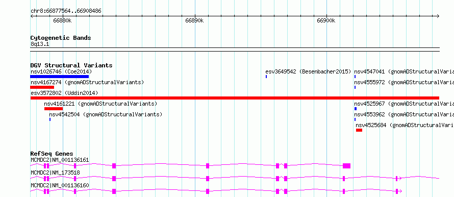This screenshot has height=197, width=454.
Task: Click the nsv1026746 (Coe2014) variant label
Action: 61,71
